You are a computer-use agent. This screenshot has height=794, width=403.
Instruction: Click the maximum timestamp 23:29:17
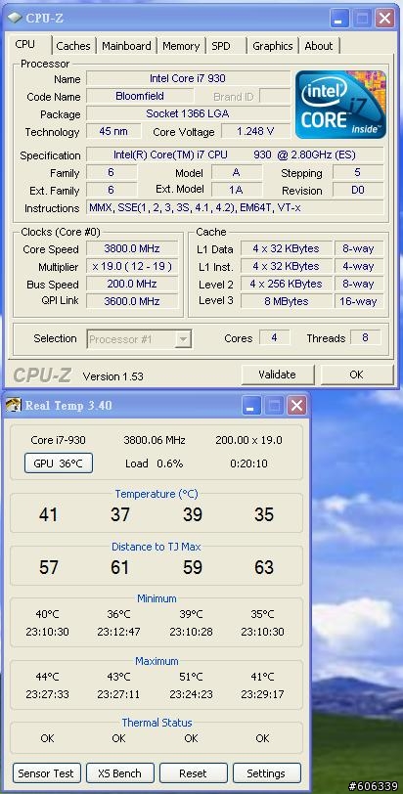click(x=262, y=694)
